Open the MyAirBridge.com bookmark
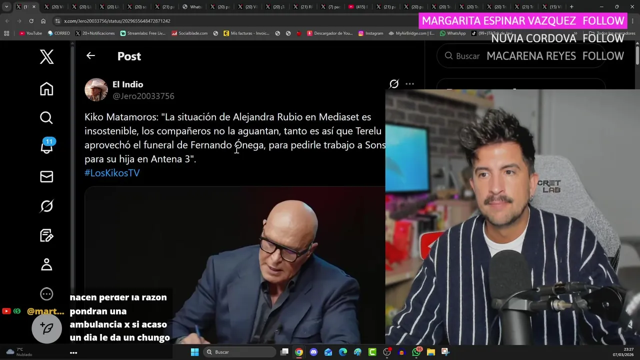640x360 pixels. click(x=411, y=33)
